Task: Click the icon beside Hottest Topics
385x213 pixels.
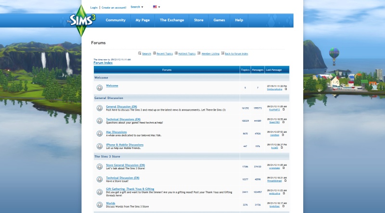Action: tap(176, 53)
